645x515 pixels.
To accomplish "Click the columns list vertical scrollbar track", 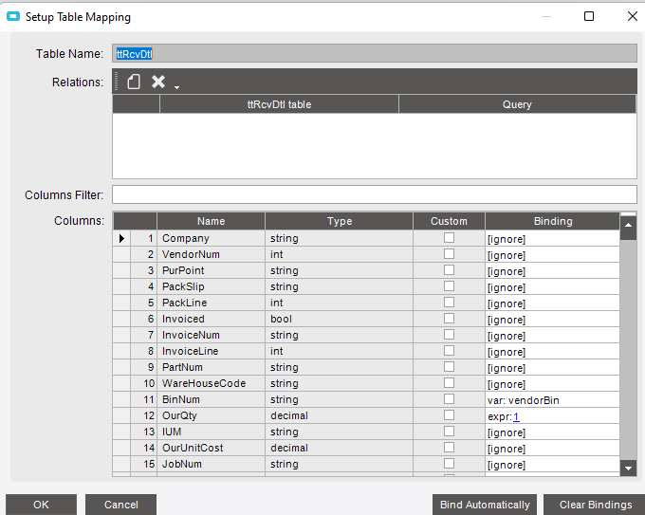I will click(x=628, y=350).
